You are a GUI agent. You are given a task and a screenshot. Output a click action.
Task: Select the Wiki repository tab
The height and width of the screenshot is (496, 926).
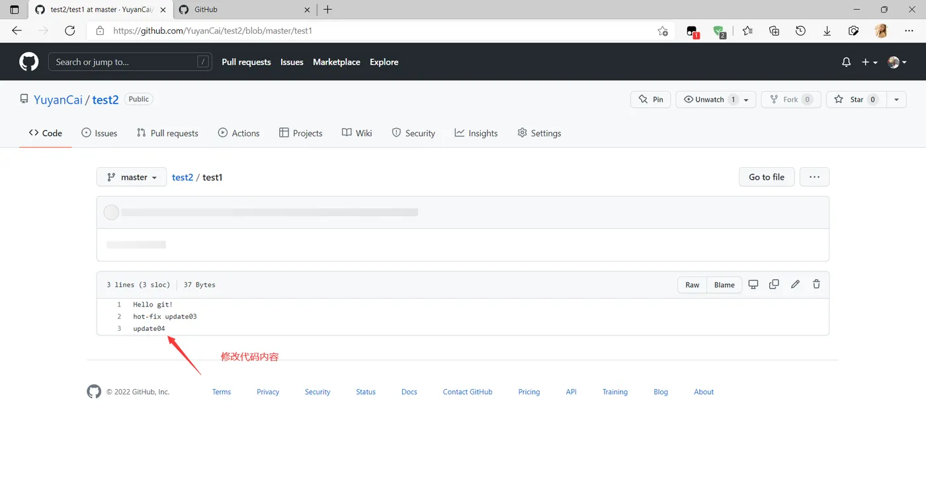click(x=357, y=133)
